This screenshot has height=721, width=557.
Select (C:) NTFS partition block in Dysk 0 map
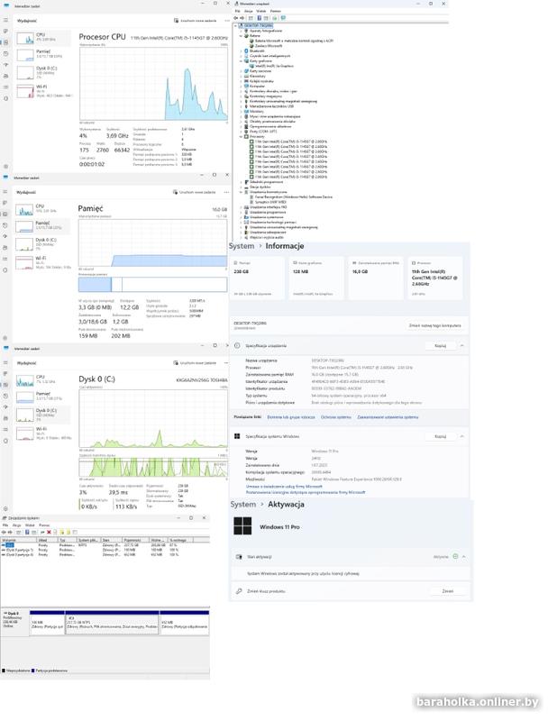[113, 623]
